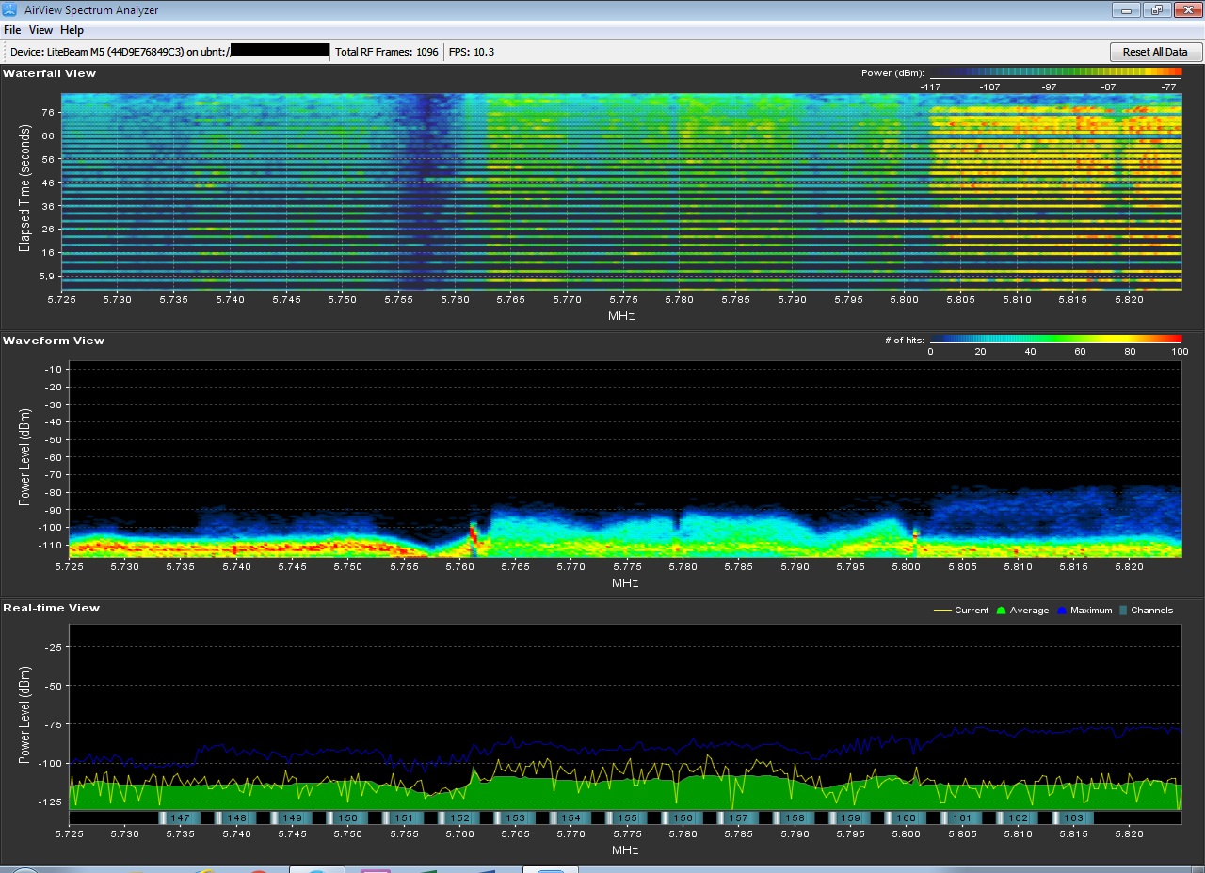Click the '# of hits' color scale
1205x873 pixels.
[x=1054, y=340]
